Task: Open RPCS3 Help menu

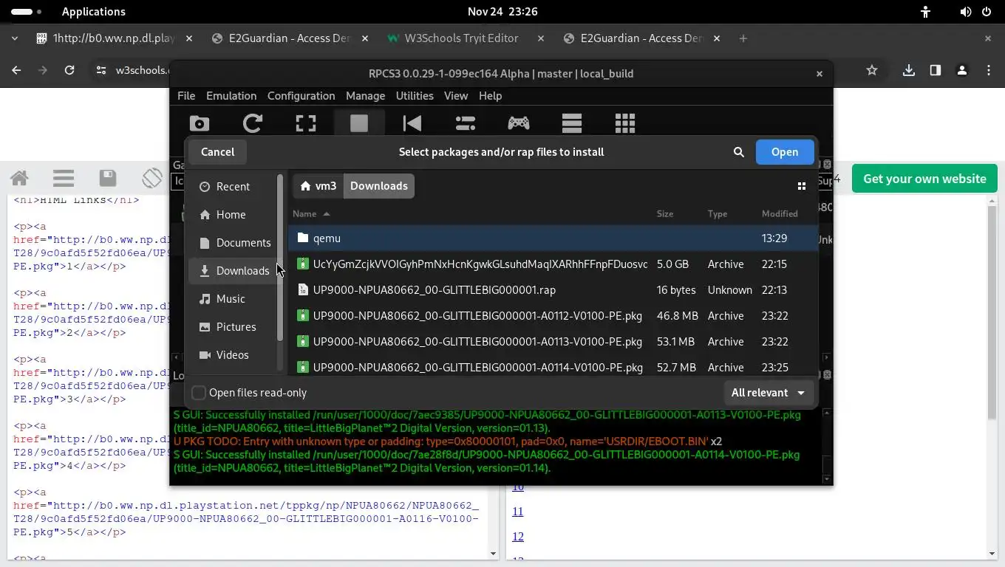Action: point(490,96)
